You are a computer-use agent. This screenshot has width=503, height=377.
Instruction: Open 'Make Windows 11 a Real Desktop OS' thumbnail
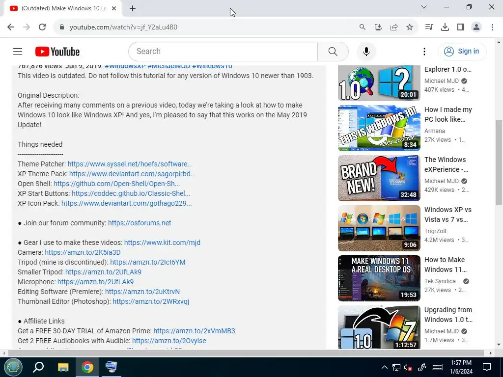(x=379, y=278)
